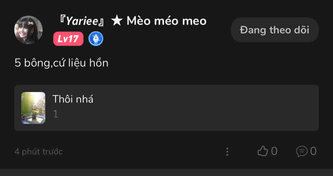The image size is (333, 176).
Task: Tap the blue pen author badge
Action: [96, 39]
